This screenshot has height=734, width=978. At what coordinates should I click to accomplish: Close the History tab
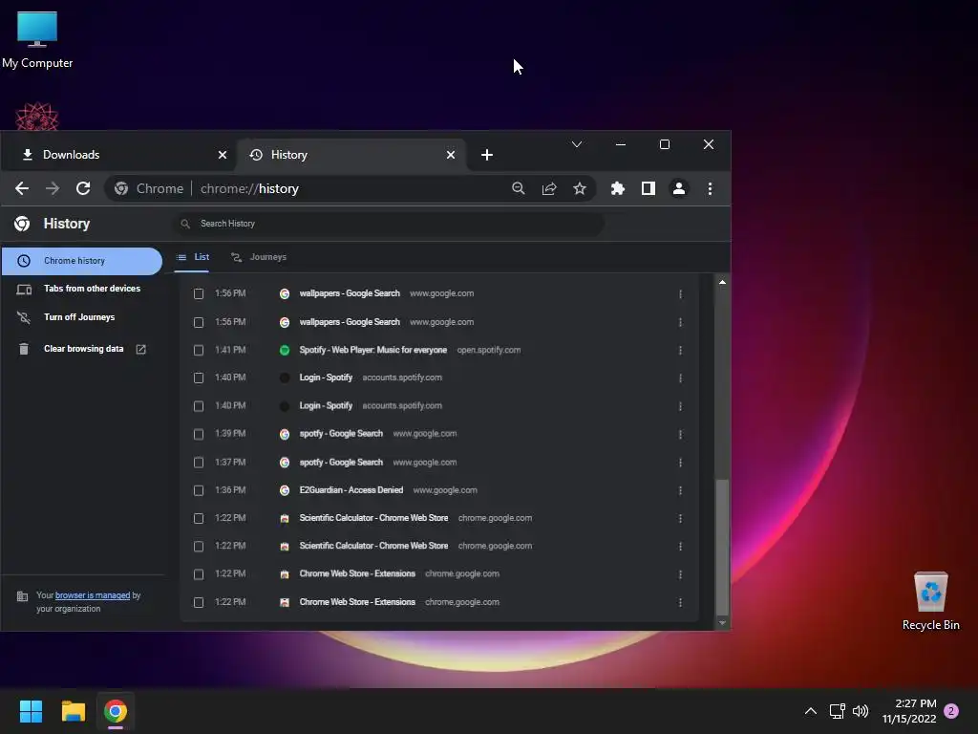click(451, 155)
